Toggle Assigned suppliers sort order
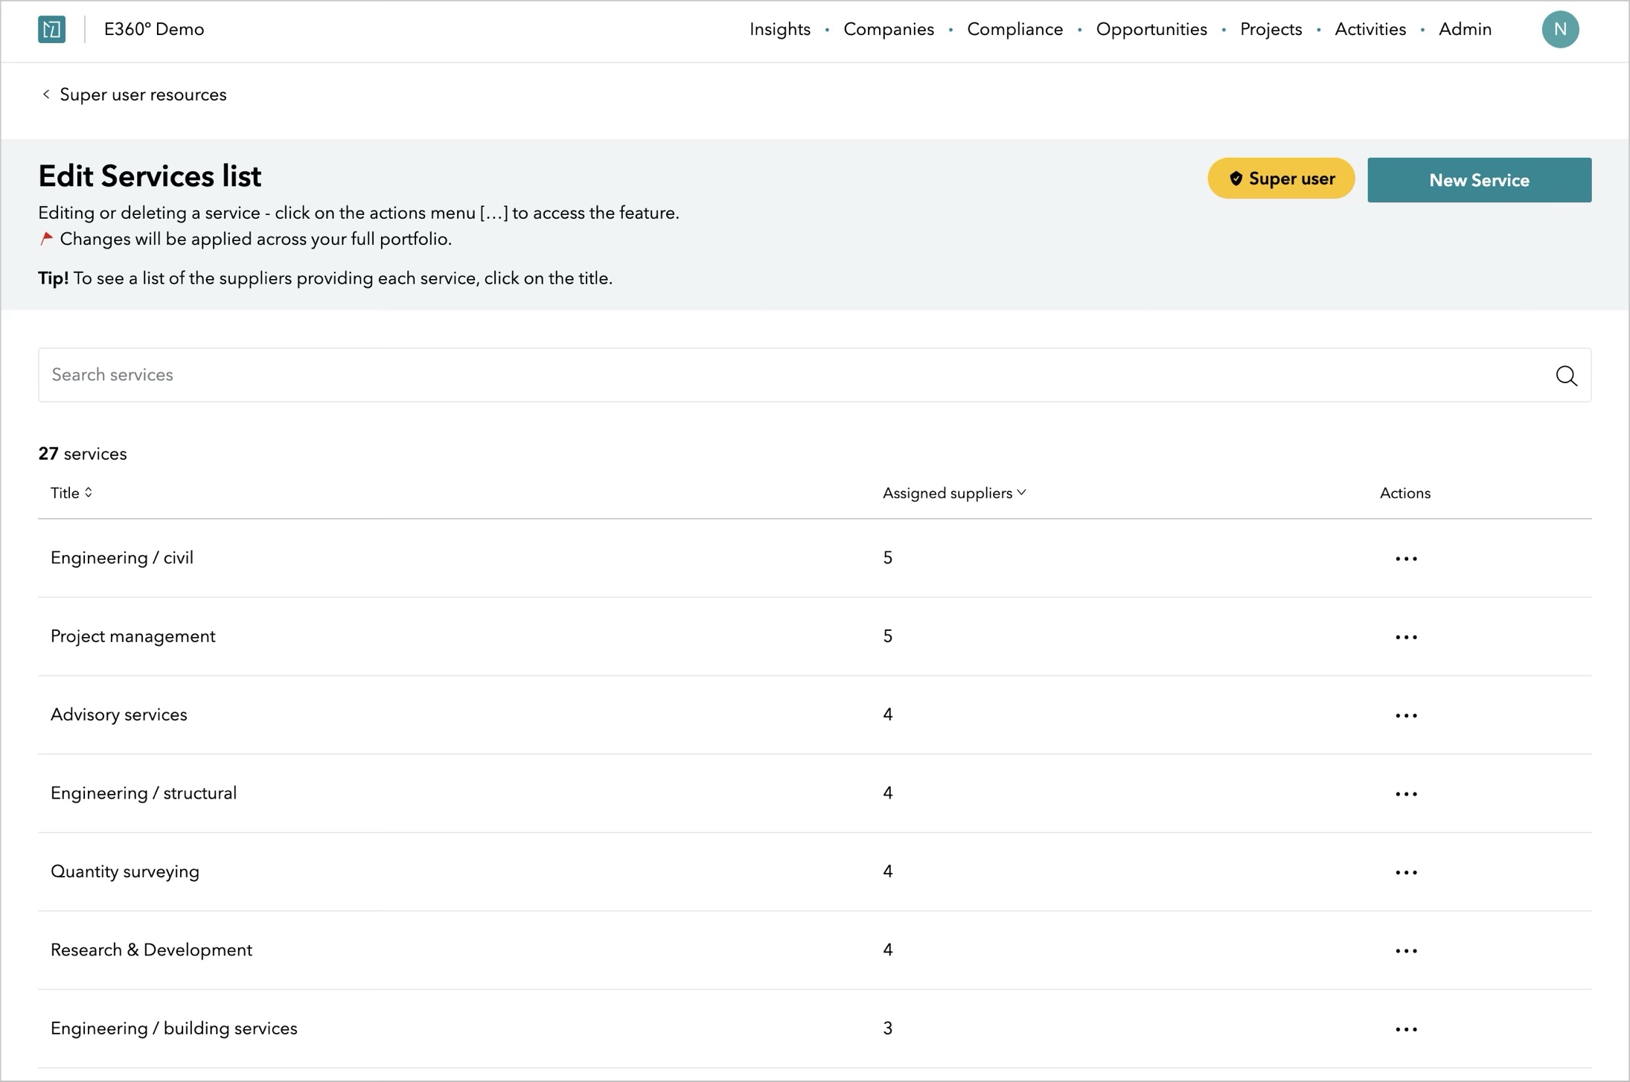The image size is (1630, 1082). coord(953,493)
